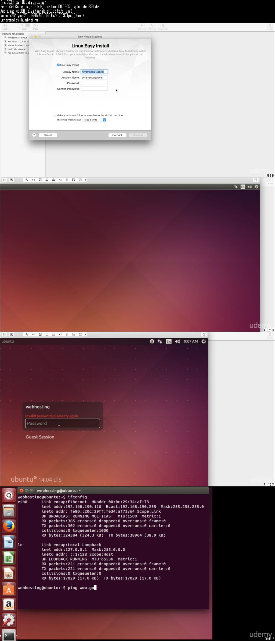
Task: Click the Go Back button
Action: click(117, 135)
